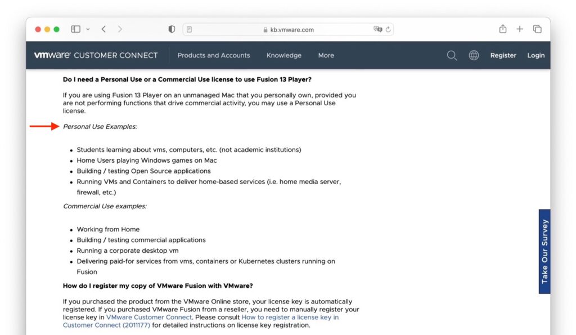Open the VMware Customer Connect link
Image resolution: width=576 pixels, height=335 pixels.
[x=148, y=317]
